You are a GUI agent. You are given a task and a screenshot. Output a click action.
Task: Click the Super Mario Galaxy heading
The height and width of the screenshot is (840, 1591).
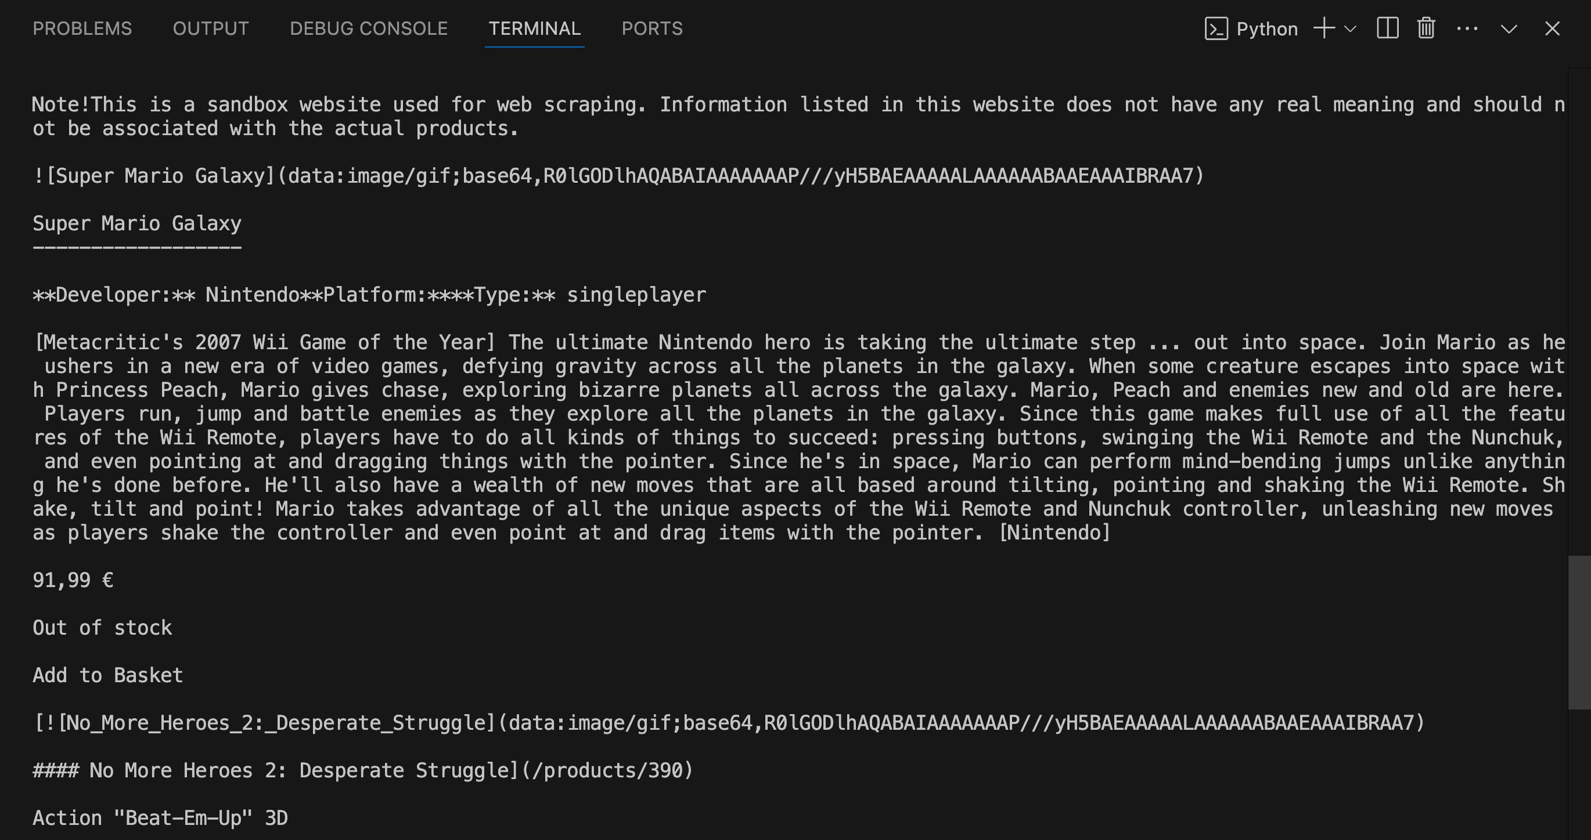137,223
